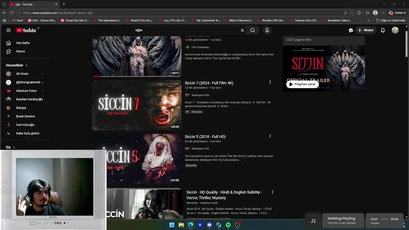This screenshot has height=230, width=409.
Task: Open the Batuhan Kardeşoğlu channel
Action: pyautogui.click(x=25, y=99)
